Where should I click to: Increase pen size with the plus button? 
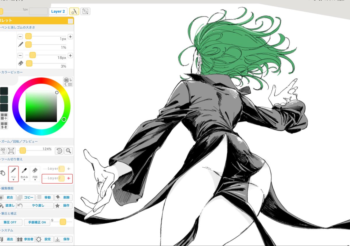70,37
